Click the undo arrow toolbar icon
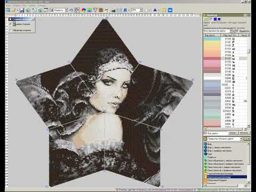 pos(71,10)
